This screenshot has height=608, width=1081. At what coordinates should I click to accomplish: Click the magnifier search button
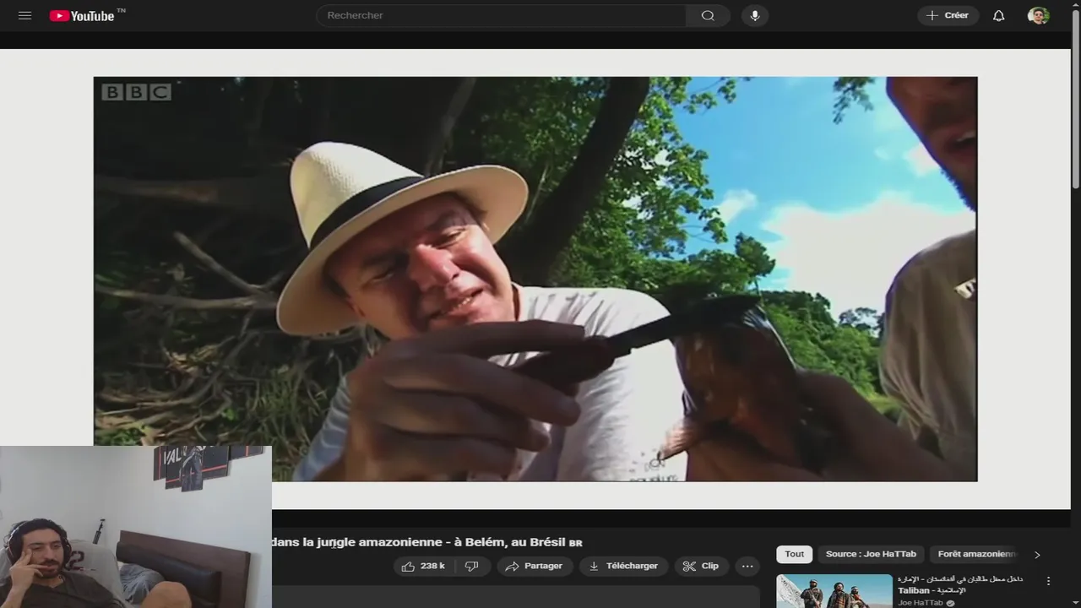coord(708,15)
